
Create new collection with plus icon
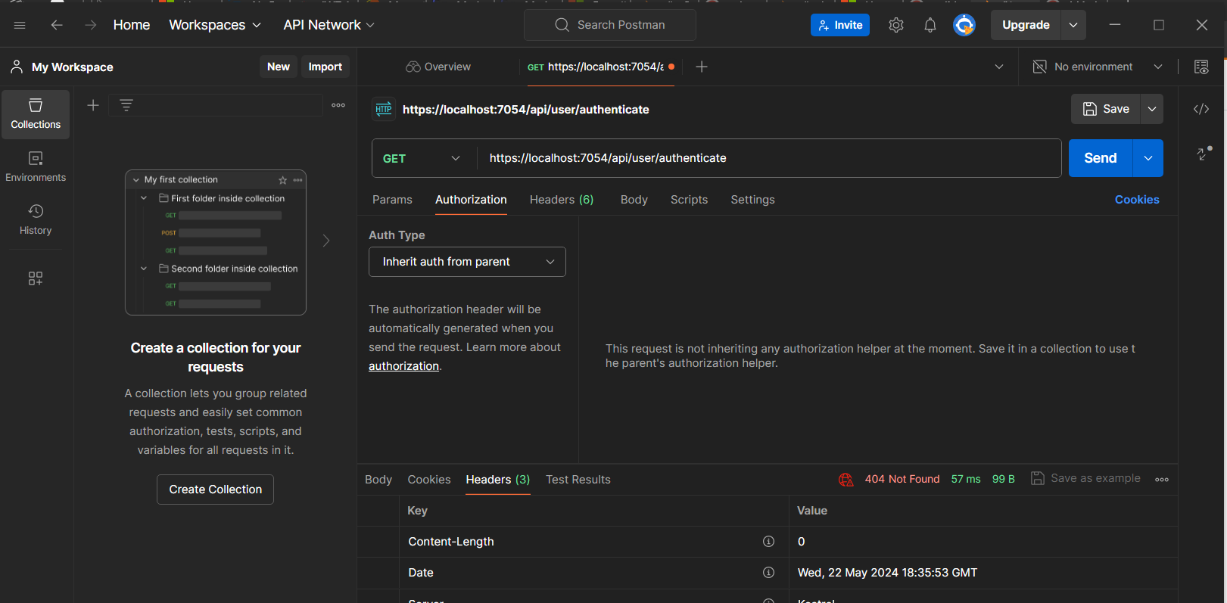pyautogui.click(x=93, y=105)
